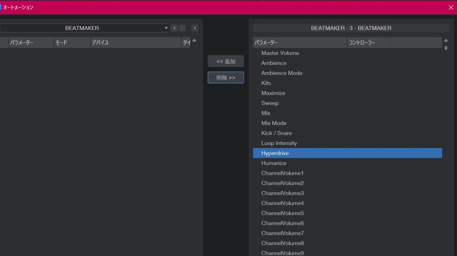
Task: Click the plus button beside track selector
Action: coord(195,28)
